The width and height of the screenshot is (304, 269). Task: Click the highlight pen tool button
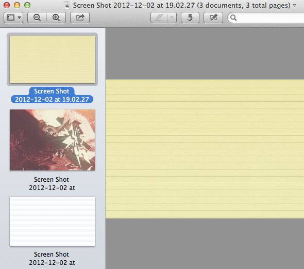(159, 18)
